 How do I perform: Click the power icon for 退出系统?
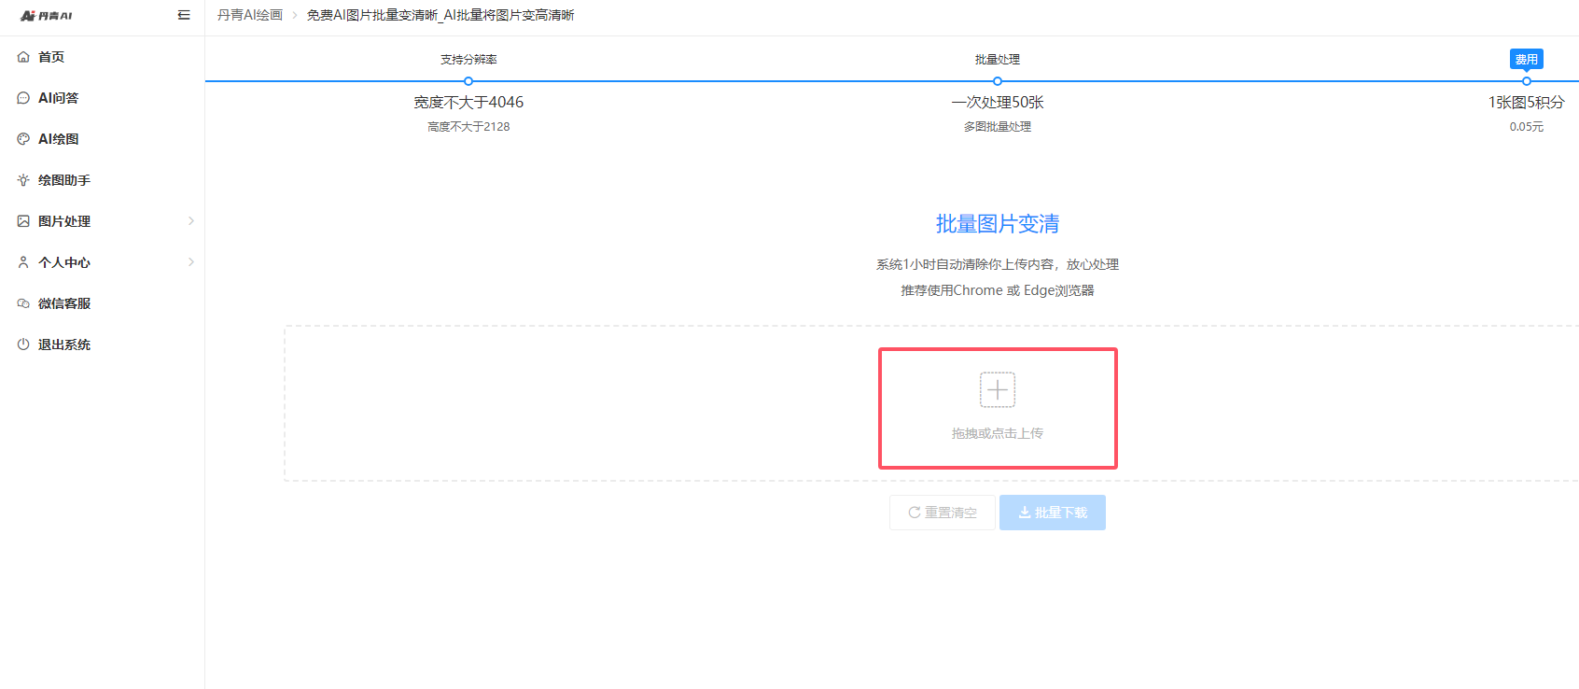(23, 344)
